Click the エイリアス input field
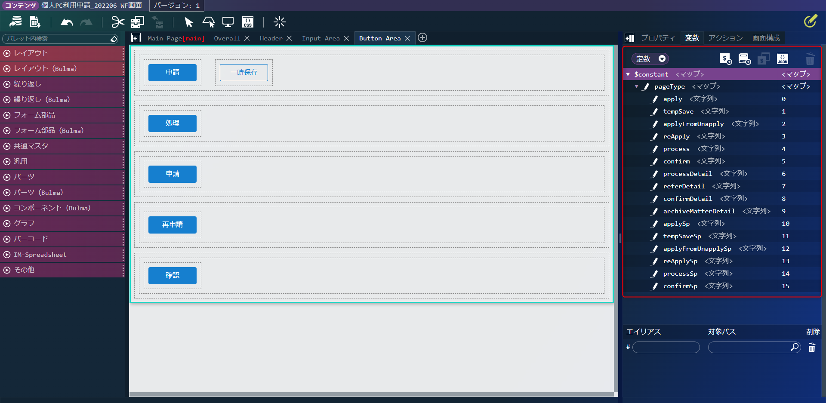 tap(666, 347)
